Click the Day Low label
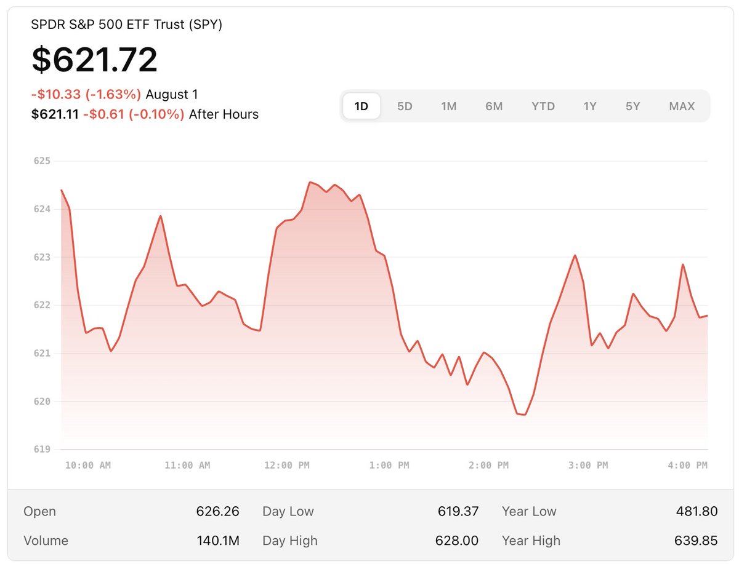The image size is (739, 564). coord(288,512)
